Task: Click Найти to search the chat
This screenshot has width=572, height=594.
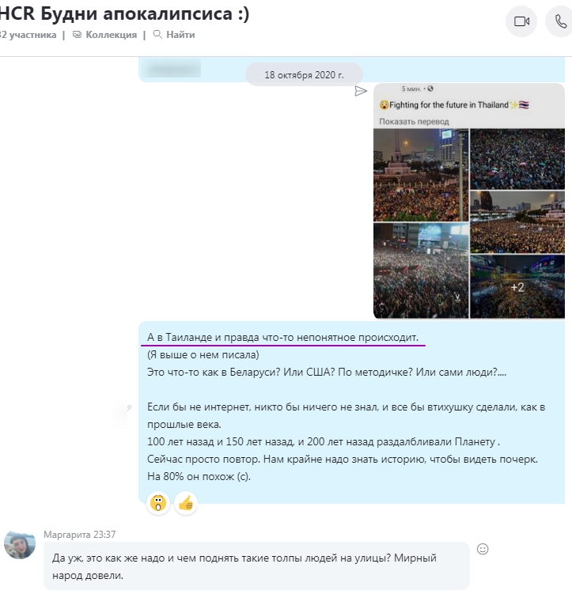Action: click(x=180, y=35)
